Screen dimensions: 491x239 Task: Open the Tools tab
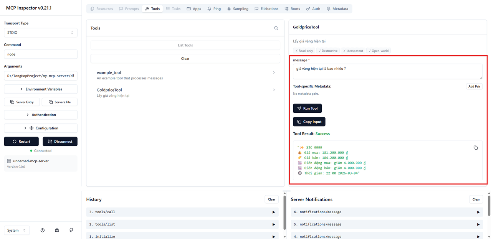(152, 9)
